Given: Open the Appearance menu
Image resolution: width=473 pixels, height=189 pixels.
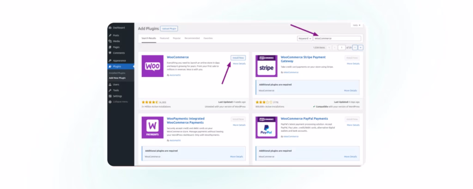Looking at the screenshot, I should point(121,60).
